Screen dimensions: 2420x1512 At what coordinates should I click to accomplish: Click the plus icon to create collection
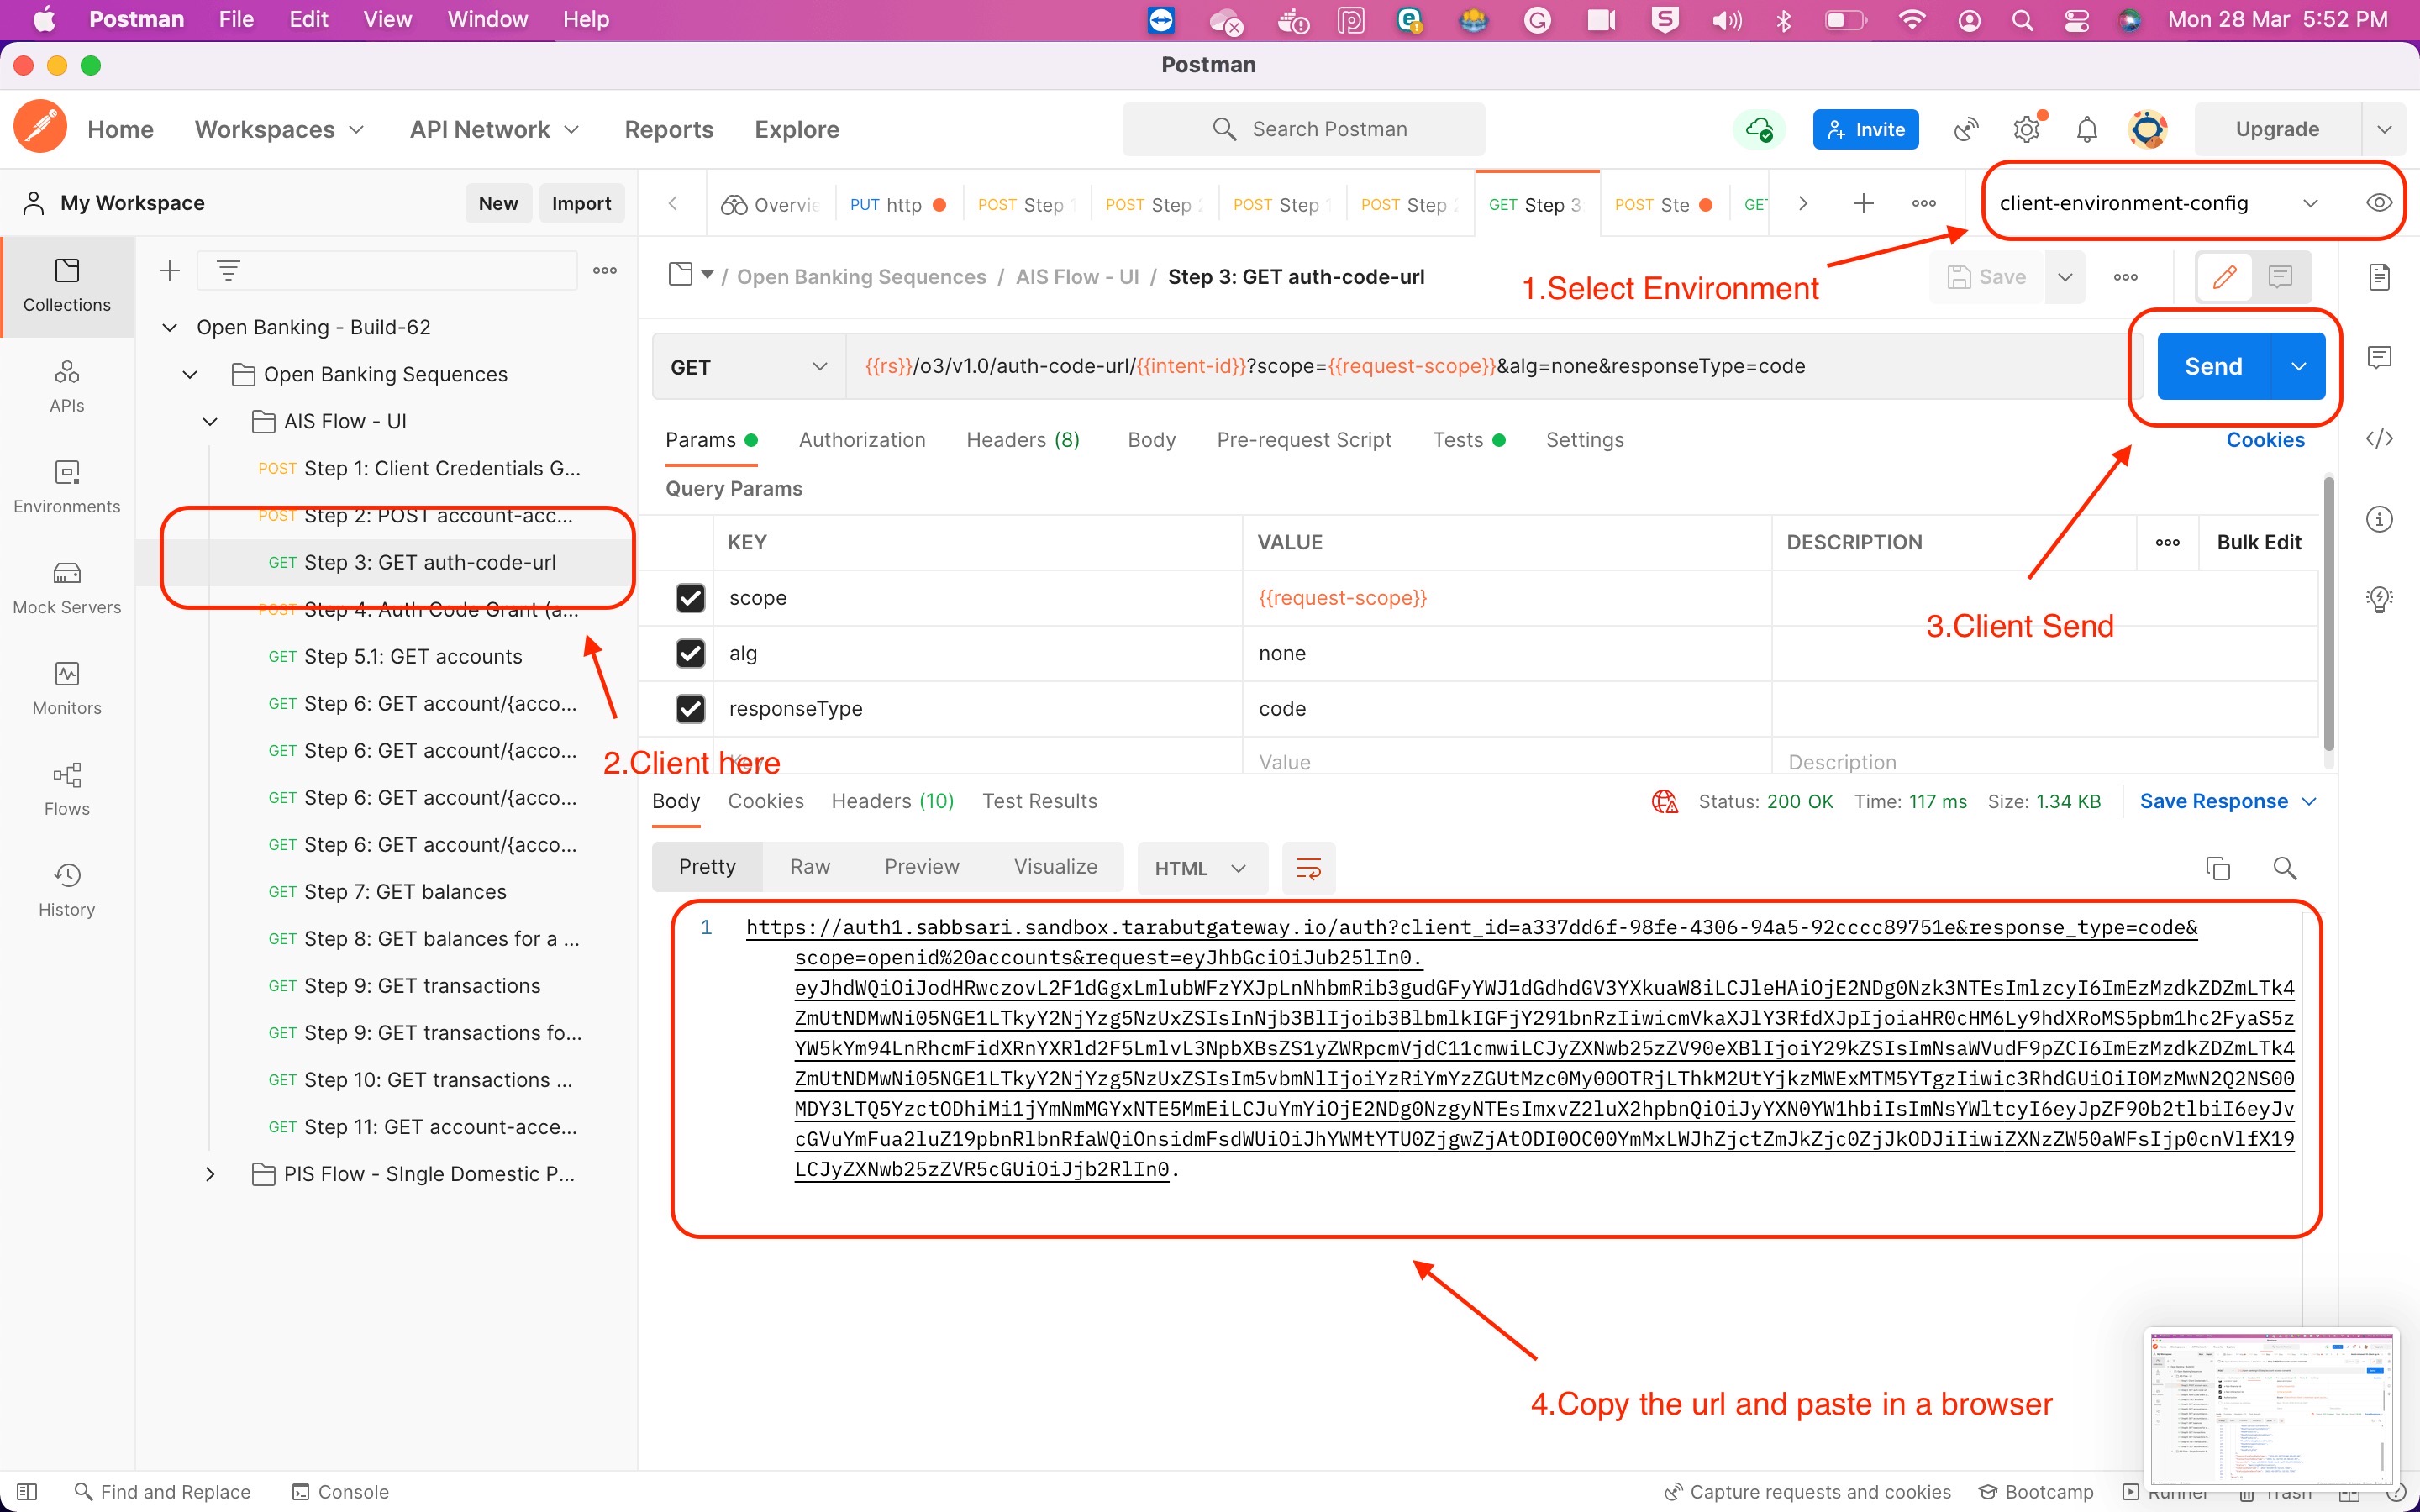(170, 270)
